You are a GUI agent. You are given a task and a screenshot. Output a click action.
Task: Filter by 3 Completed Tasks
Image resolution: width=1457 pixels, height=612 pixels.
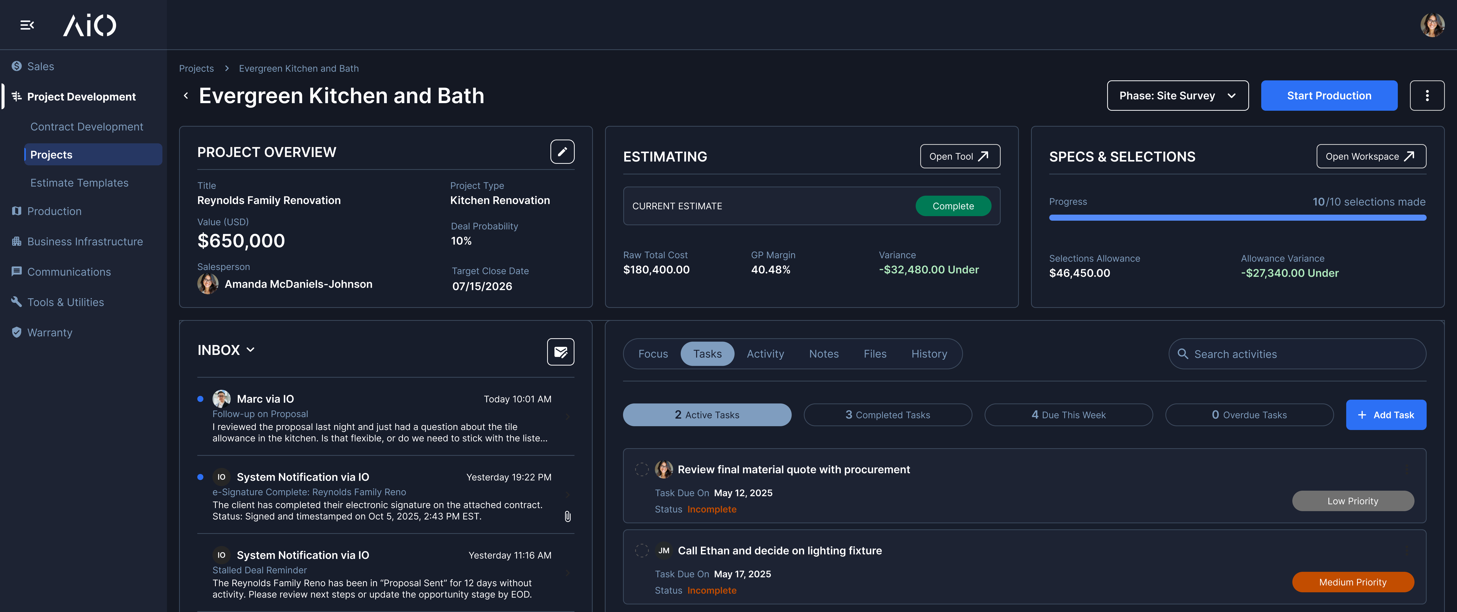point(888,415)
